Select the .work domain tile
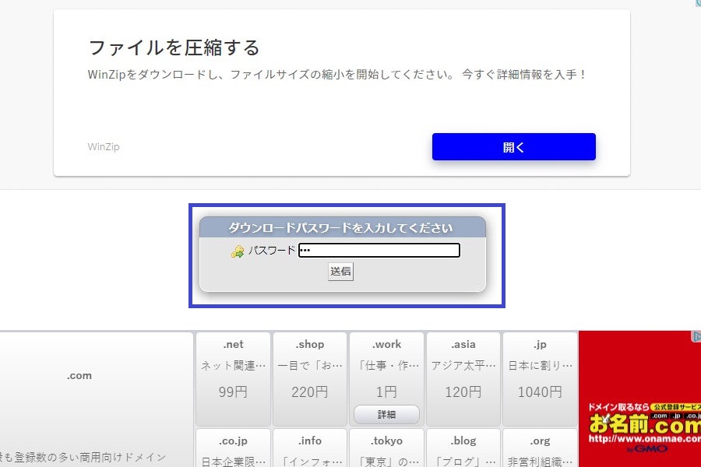The height and width of the screenshot is (467, 701). [386, 366]
